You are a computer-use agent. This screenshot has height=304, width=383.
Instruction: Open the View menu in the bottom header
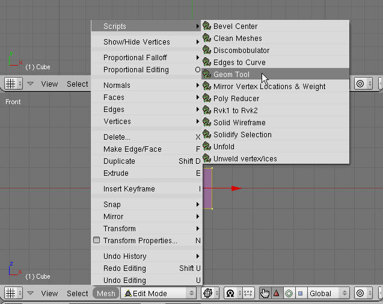click(49, 293)
